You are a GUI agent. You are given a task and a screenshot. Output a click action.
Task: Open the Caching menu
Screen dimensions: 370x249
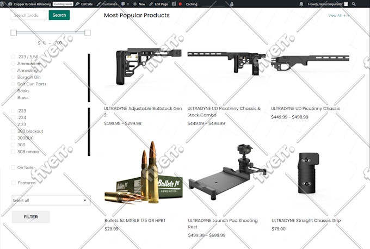192,4
